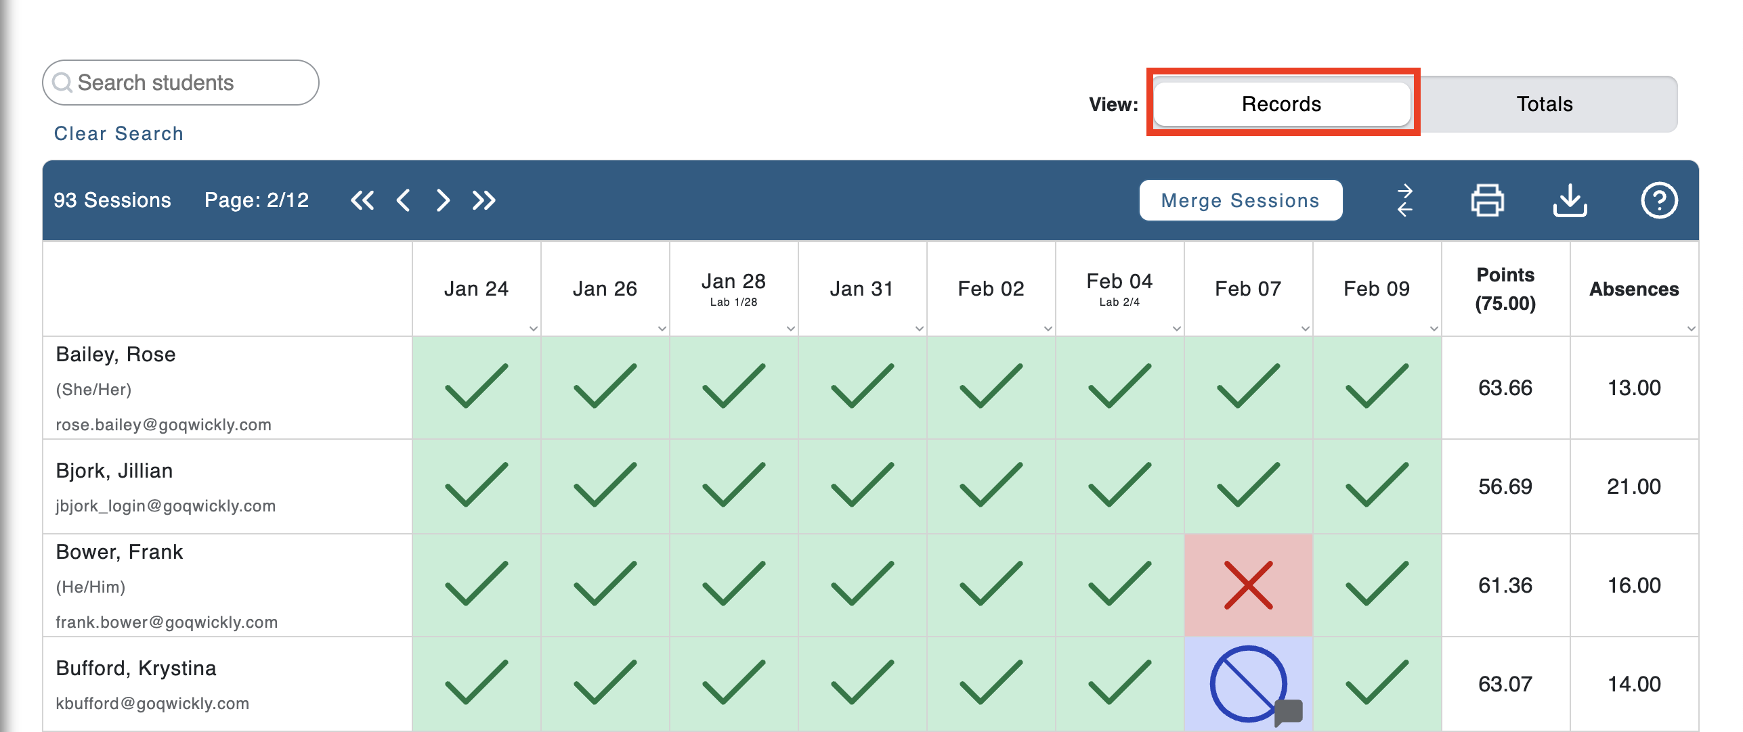Click the Clear Search link
This screenshot has width=1743, height=732.
119,133
